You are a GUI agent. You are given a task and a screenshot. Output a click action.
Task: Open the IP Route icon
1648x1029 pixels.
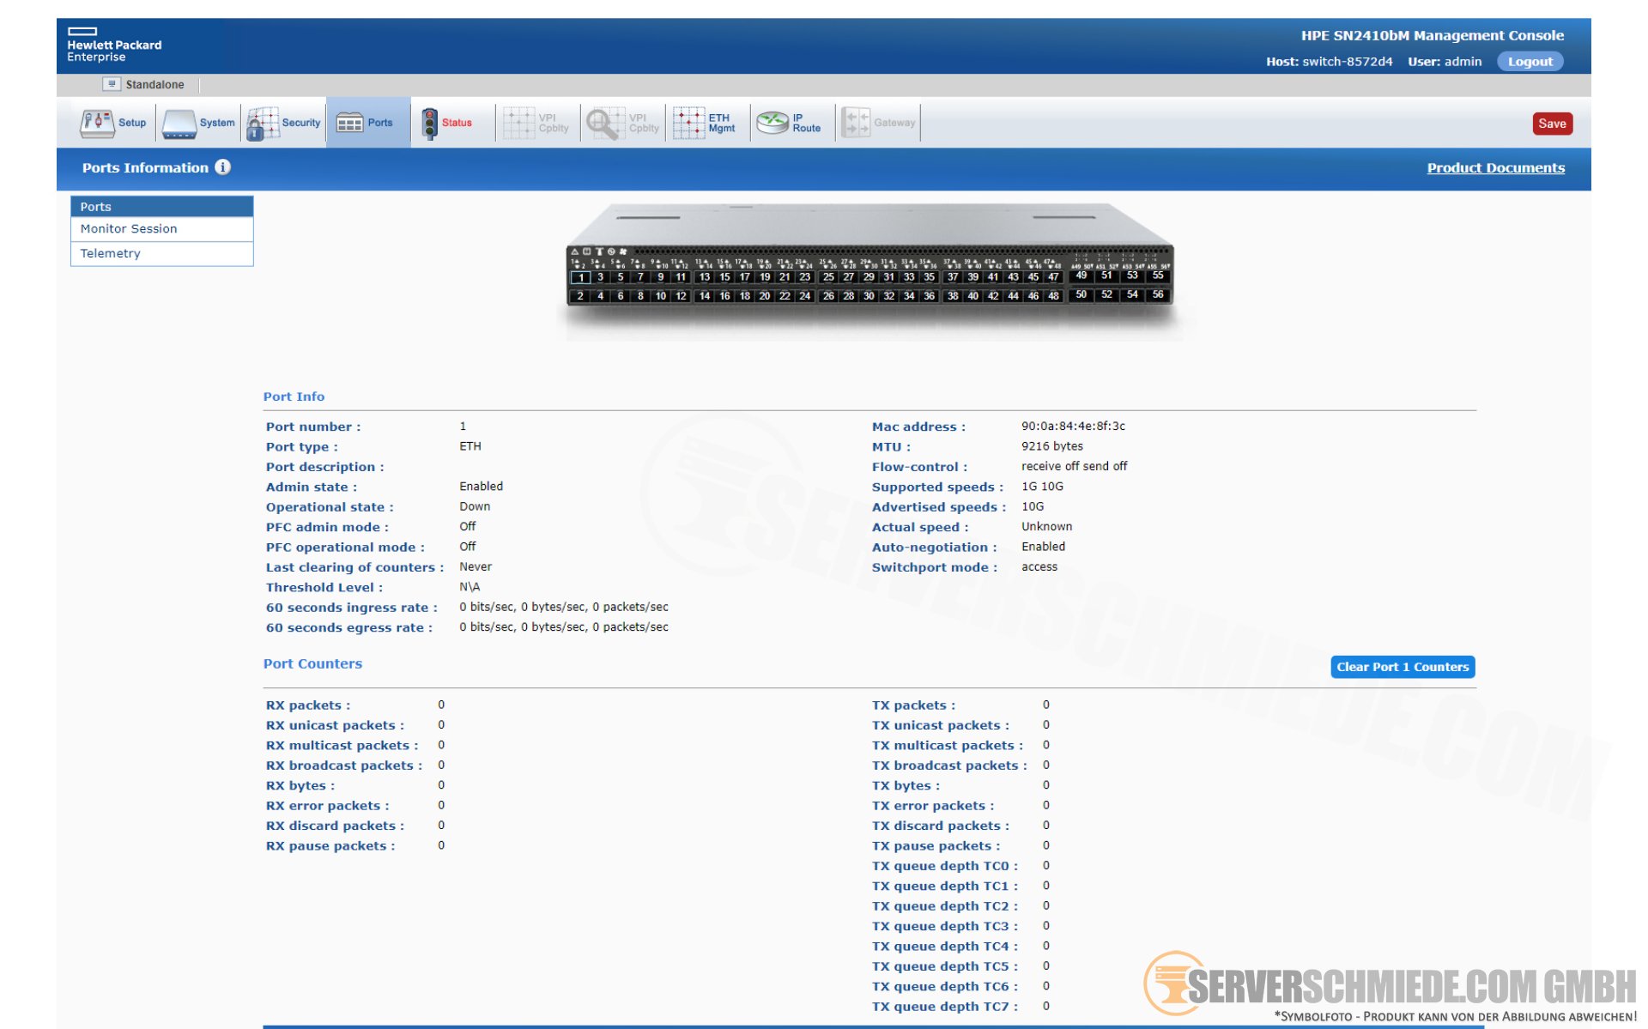click(x=789, y=123)
